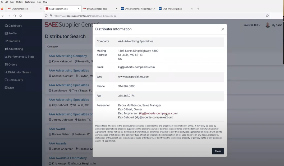Click the Profile card icon
The image size is (284, 166).
click(6, 33)
